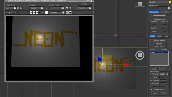The image size is (172, 97).
Task: Click Edit Region icon next to Area dropdown
Action: 18,8
